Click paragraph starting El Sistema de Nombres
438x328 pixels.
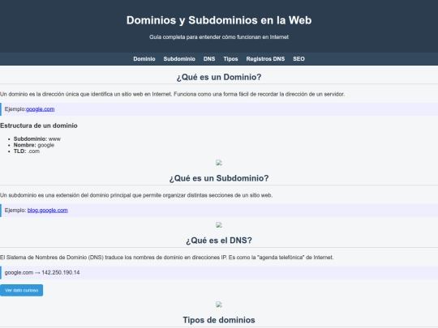tap(167, 258)
